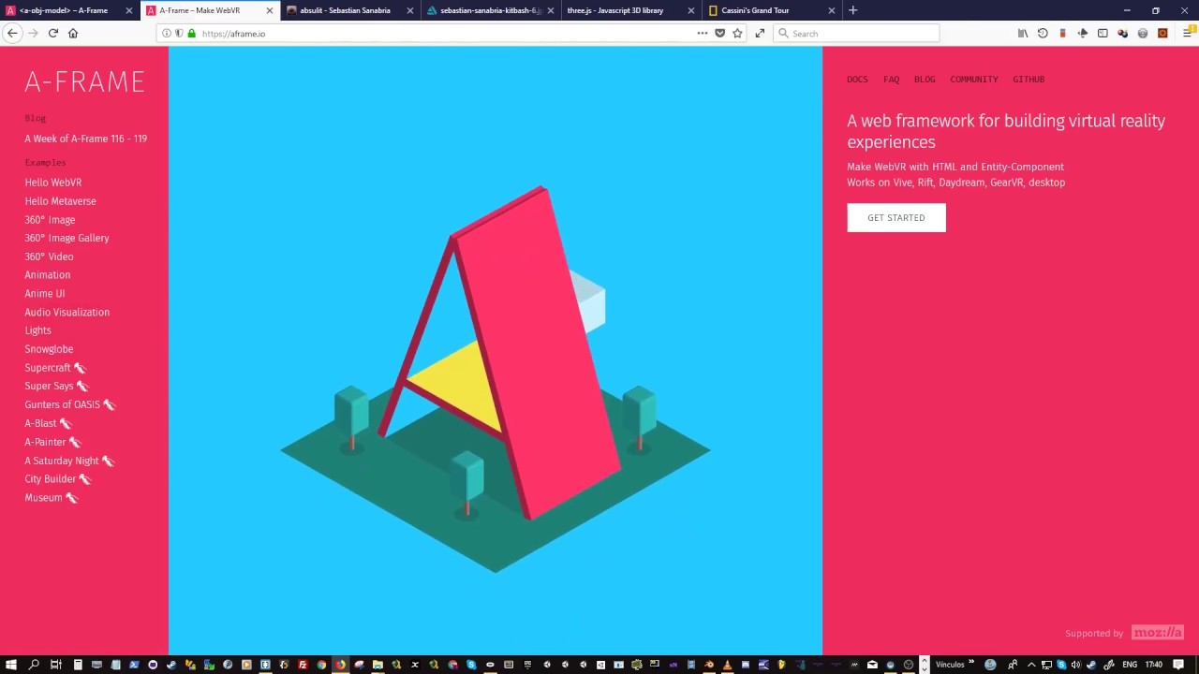
Task: Open the A-Blast example
Action: pos(48,423)
